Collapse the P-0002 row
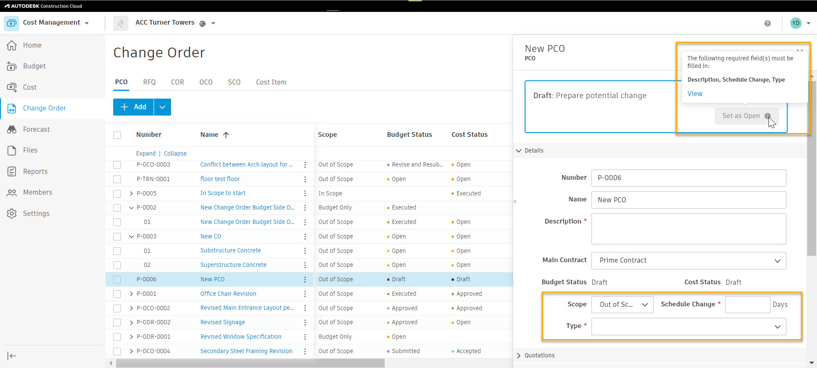This screenshot has height=368, width=817. tap(131, 208)
